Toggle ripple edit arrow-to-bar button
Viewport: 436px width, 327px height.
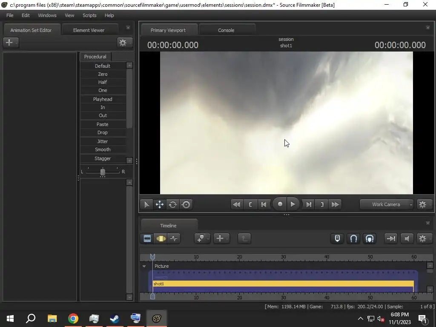[x=391, y=238]
